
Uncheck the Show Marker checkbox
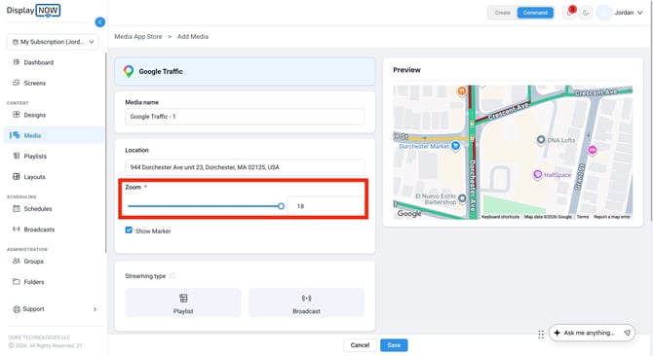129,231
